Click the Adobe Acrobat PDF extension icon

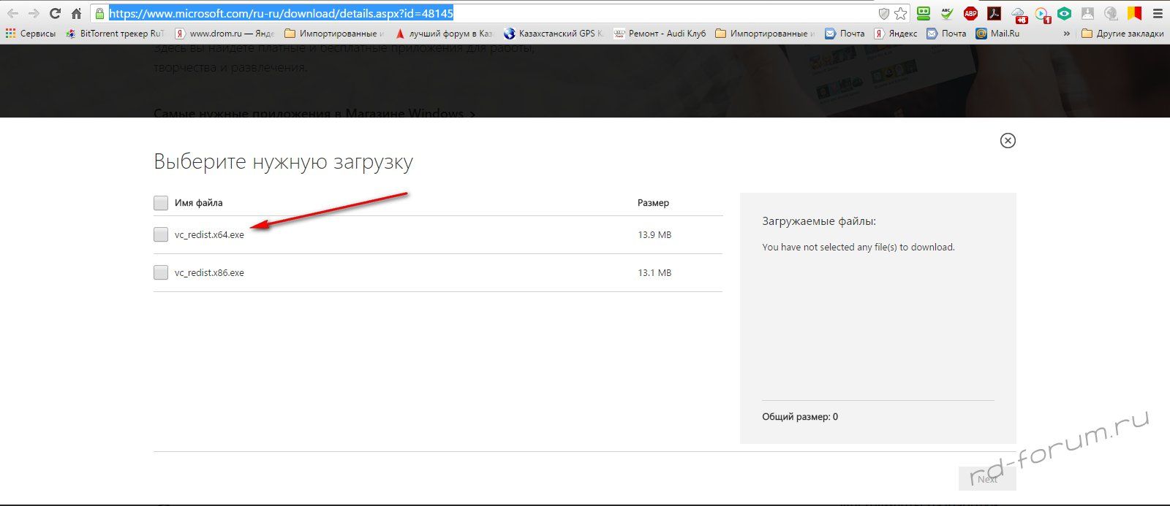pyautogui.click(x=994, y=13)
